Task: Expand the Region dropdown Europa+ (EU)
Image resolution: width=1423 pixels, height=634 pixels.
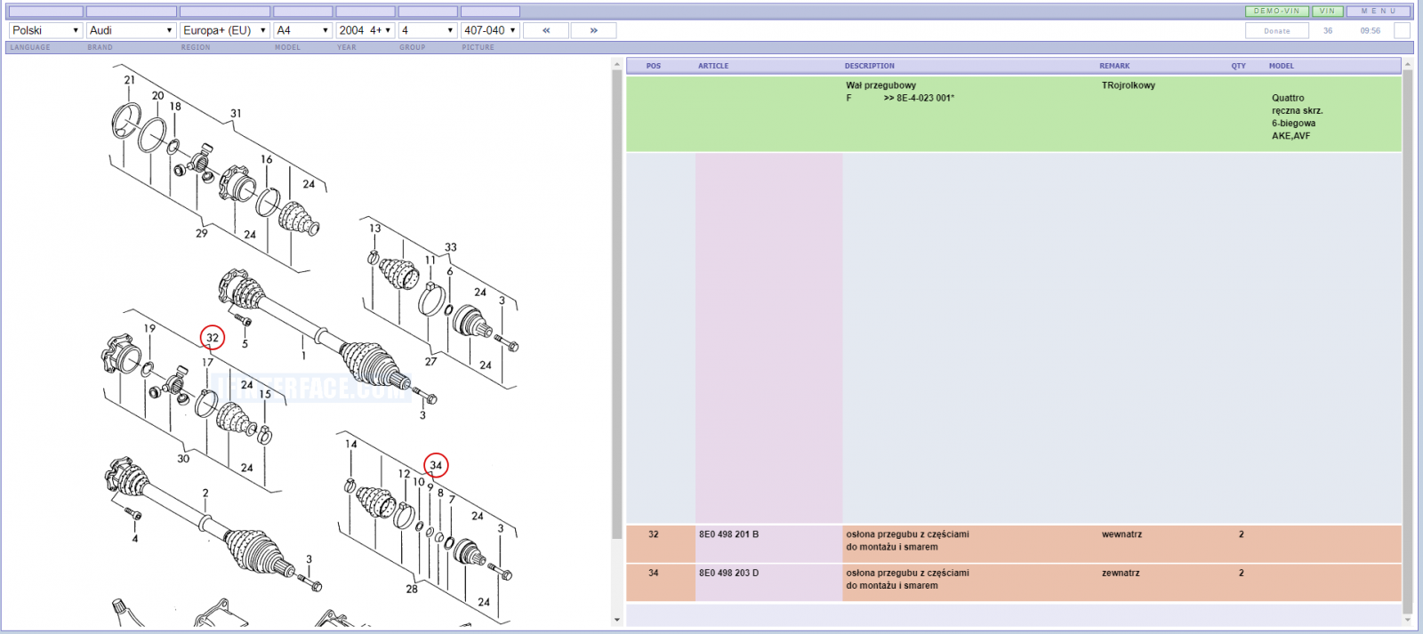Action: (x=225, y=30)
